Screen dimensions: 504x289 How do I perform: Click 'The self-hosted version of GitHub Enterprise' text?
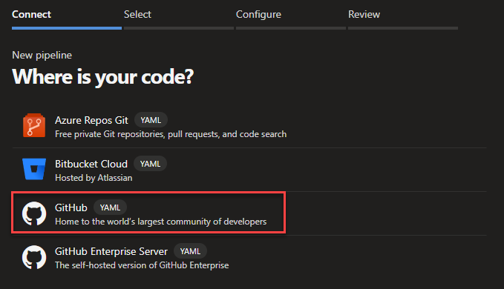(142, 265)
